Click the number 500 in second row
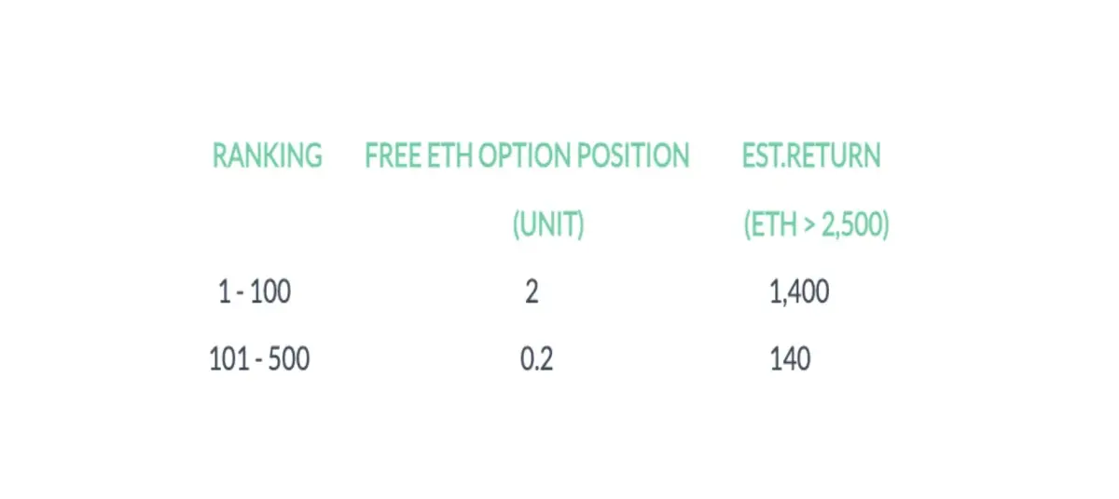The height and width of the screenshot is (499, 1119). pos(288,358)
